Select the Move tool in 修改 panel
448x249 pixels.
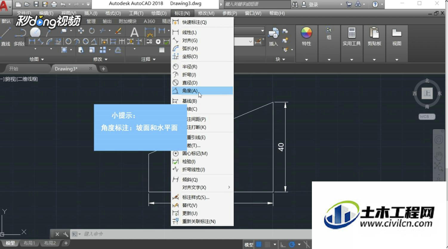click(x=81, y=31)
